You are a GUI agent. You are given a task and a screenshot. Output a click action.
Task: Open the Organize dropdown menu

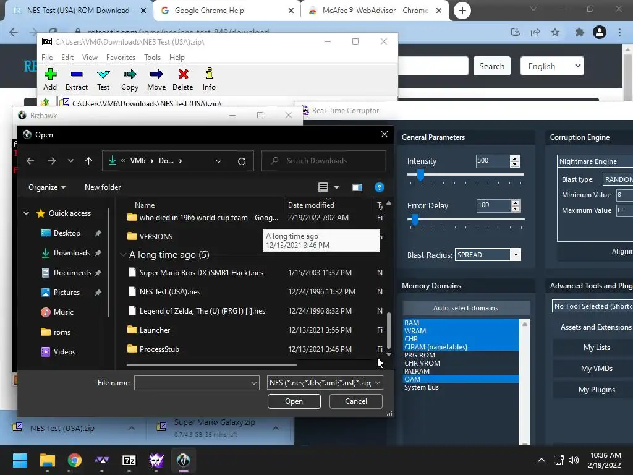pyautogui.click(x=47, y=187)
